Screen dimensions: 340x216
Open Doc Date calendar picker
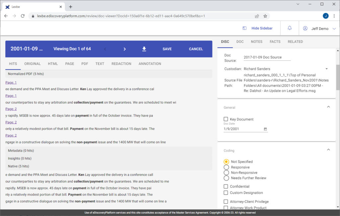(265, 129)
